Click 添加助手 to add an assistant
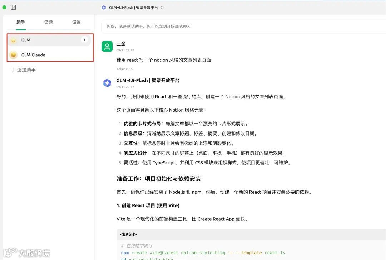The width and height of the screenshot is (386, 260). click(24, 70)
